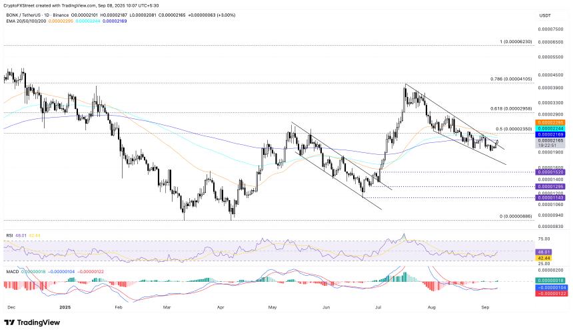The height and width of the screenshot is (333, 573).
Task: Click the 2025 label on time axis
Action: 65,308
